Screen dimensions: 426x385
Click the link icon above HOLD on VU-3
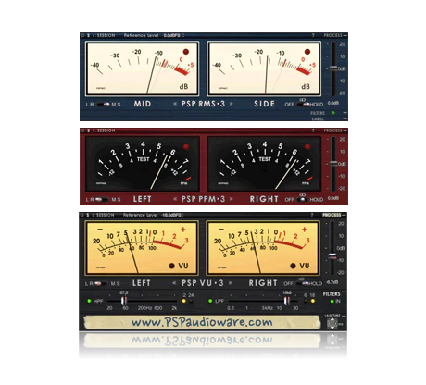301,279
